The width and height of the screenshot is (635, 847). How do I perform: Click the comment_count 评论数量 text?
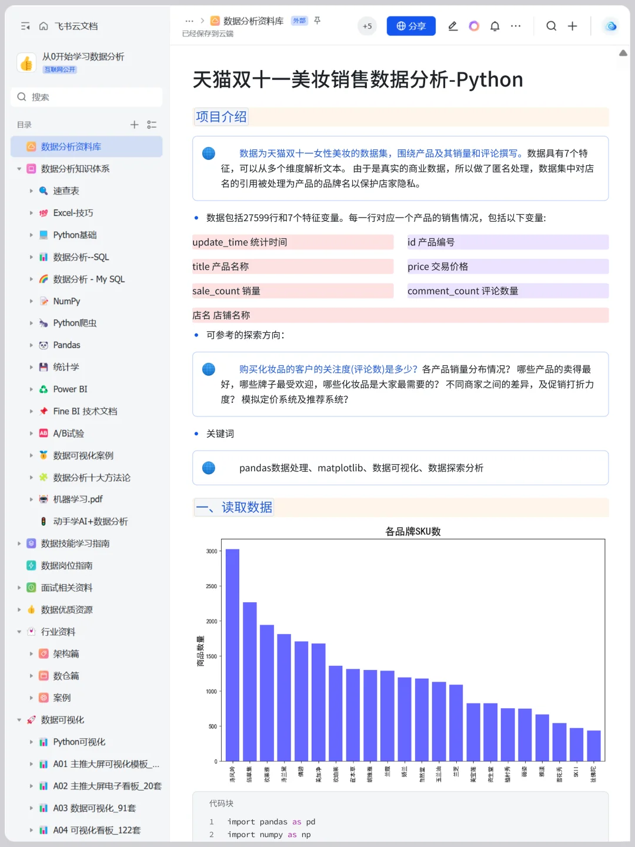(x=463, y=291)
